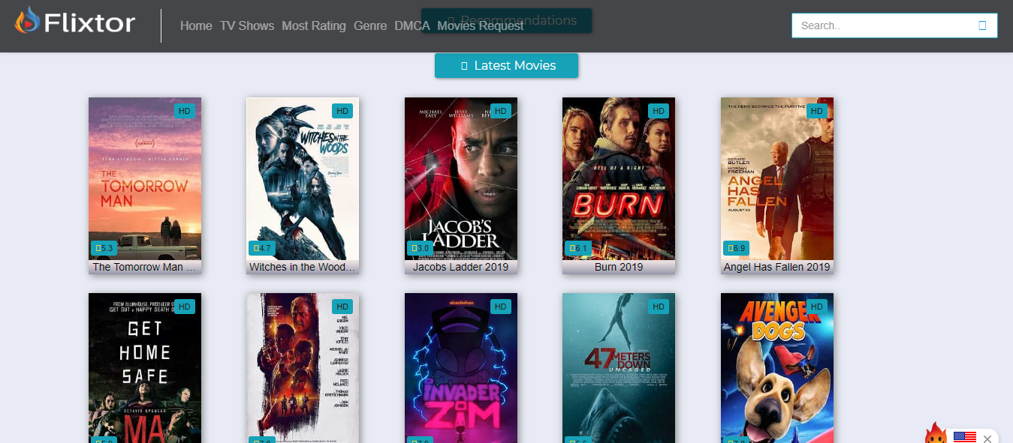Click HD badge on Burn poster

[659, 111]
